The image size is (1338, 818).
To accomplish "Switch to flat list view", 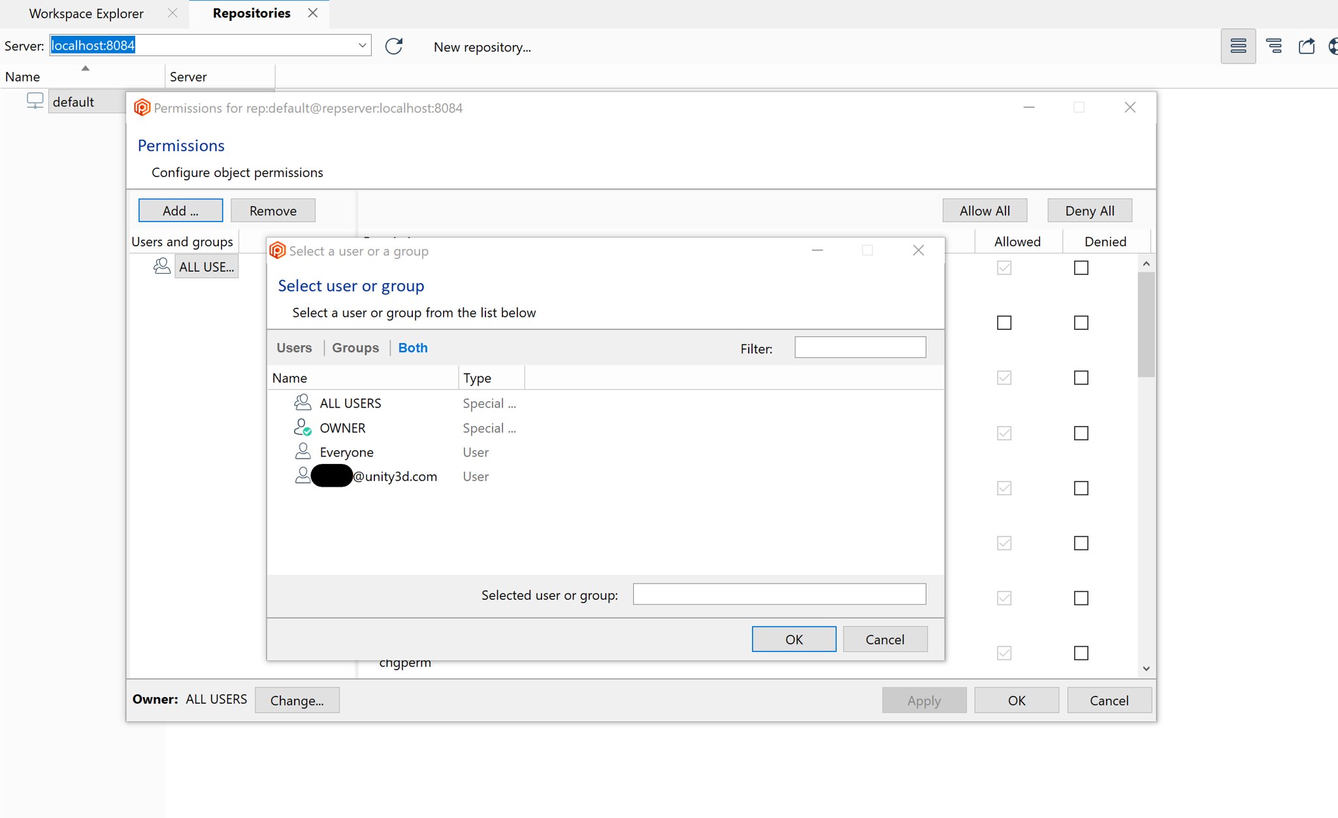I will point(1238,46).
